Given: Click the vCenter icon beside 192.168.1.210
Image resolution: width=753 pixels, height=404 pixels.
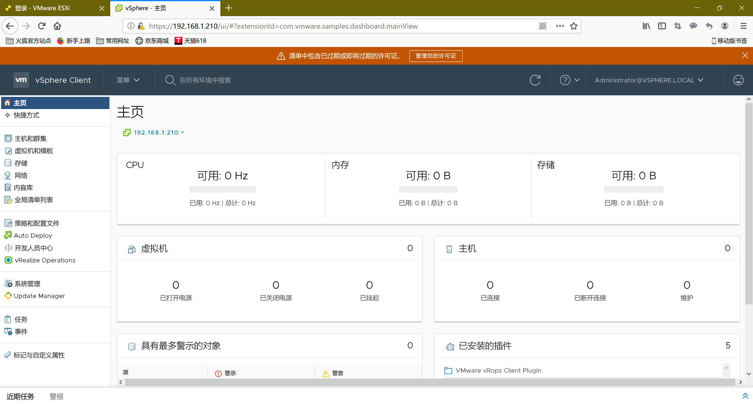Looking at the screenshot, I should pyautogui.click(x=127, y=133).
